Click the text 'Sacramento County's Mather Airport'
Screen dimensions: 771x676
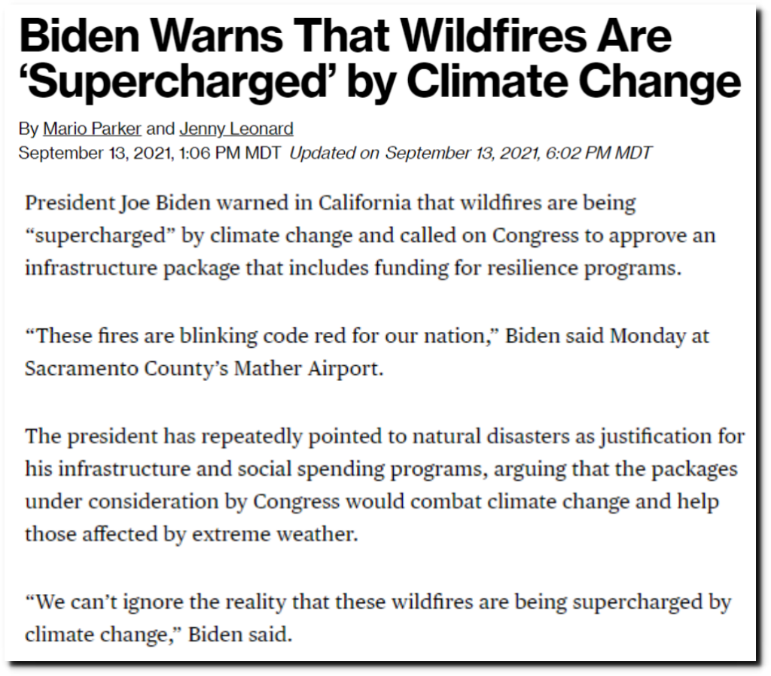(x=204, y=369)
